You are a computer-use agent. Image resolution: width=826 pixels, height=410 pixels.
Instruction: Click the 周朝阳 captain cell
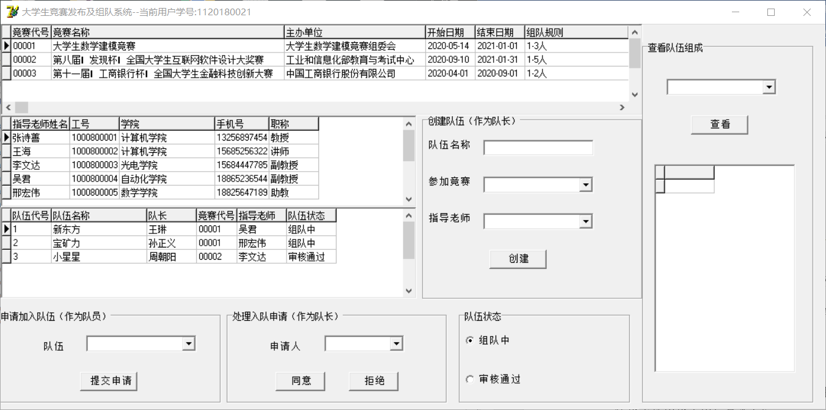pyautogui.click(x=172, y=257)
